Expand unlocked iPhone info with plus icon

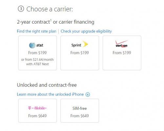click(88, 95)
